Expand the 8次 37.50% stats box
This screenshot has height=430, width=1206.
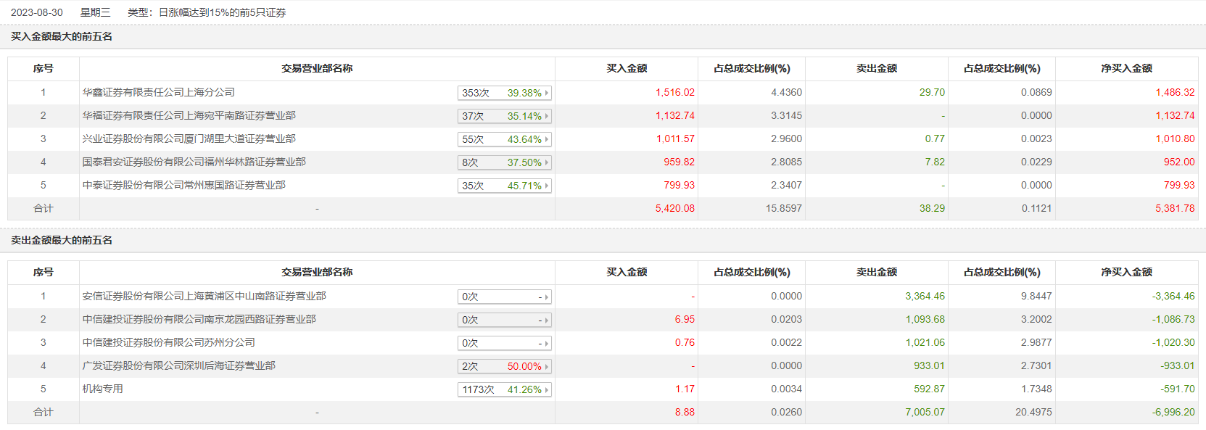click(505, 162)
